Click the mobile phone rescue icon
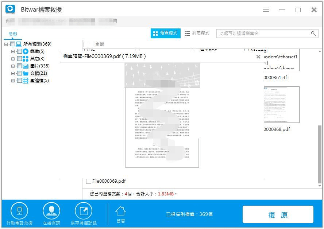 19,211
